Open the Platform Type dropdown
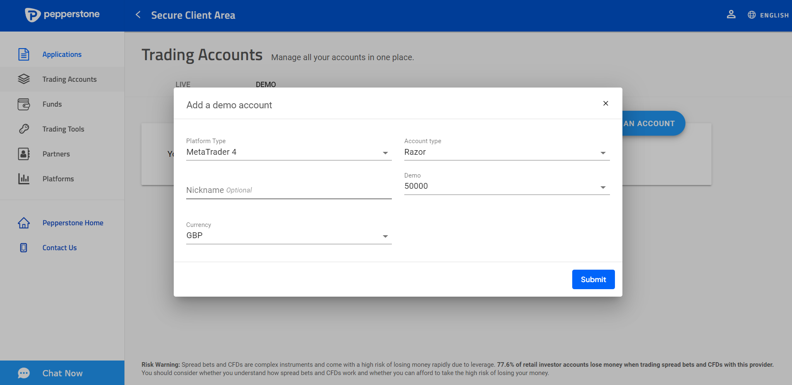The width and height of the screenshot is (792, 385). coord(289,152)
